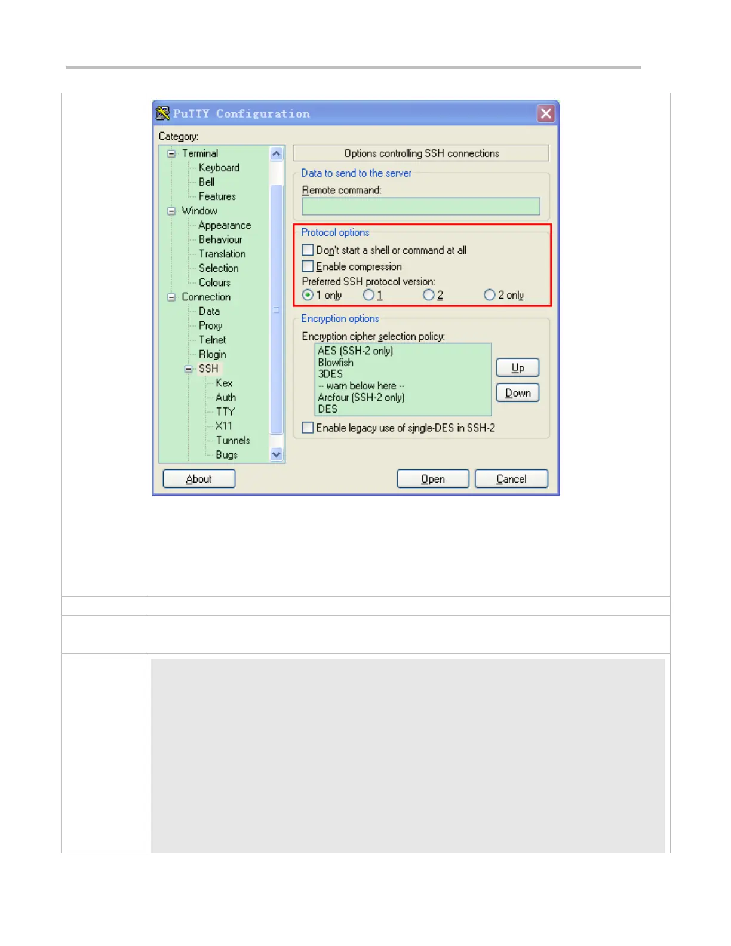This screenshot has width=731, height=946.
Task: Open the Bell settings
Action: click(x=207, y=182)
